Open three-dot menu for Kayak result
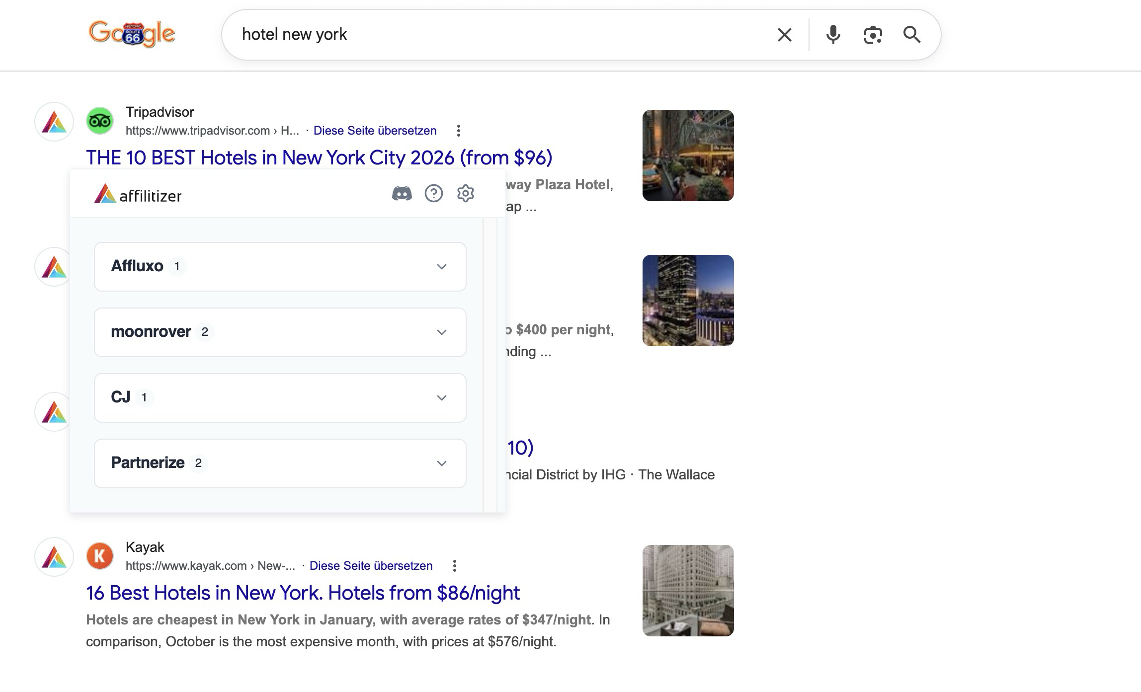The image size is (1141, 692). (455, 566)
